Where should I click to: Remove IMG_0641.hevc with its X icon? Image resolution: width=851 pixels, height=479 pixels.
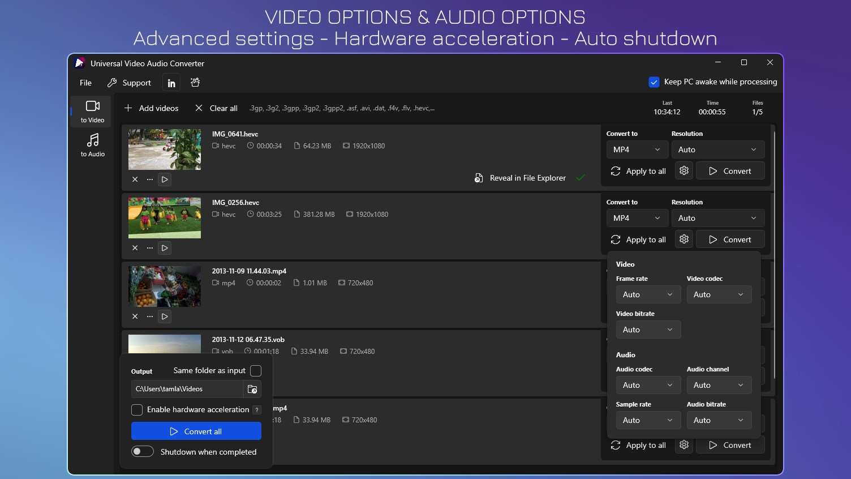click(x=135, y=179)
